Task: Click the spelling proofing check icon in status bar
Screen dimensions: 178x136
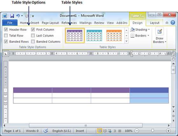Action: point(46,131)
